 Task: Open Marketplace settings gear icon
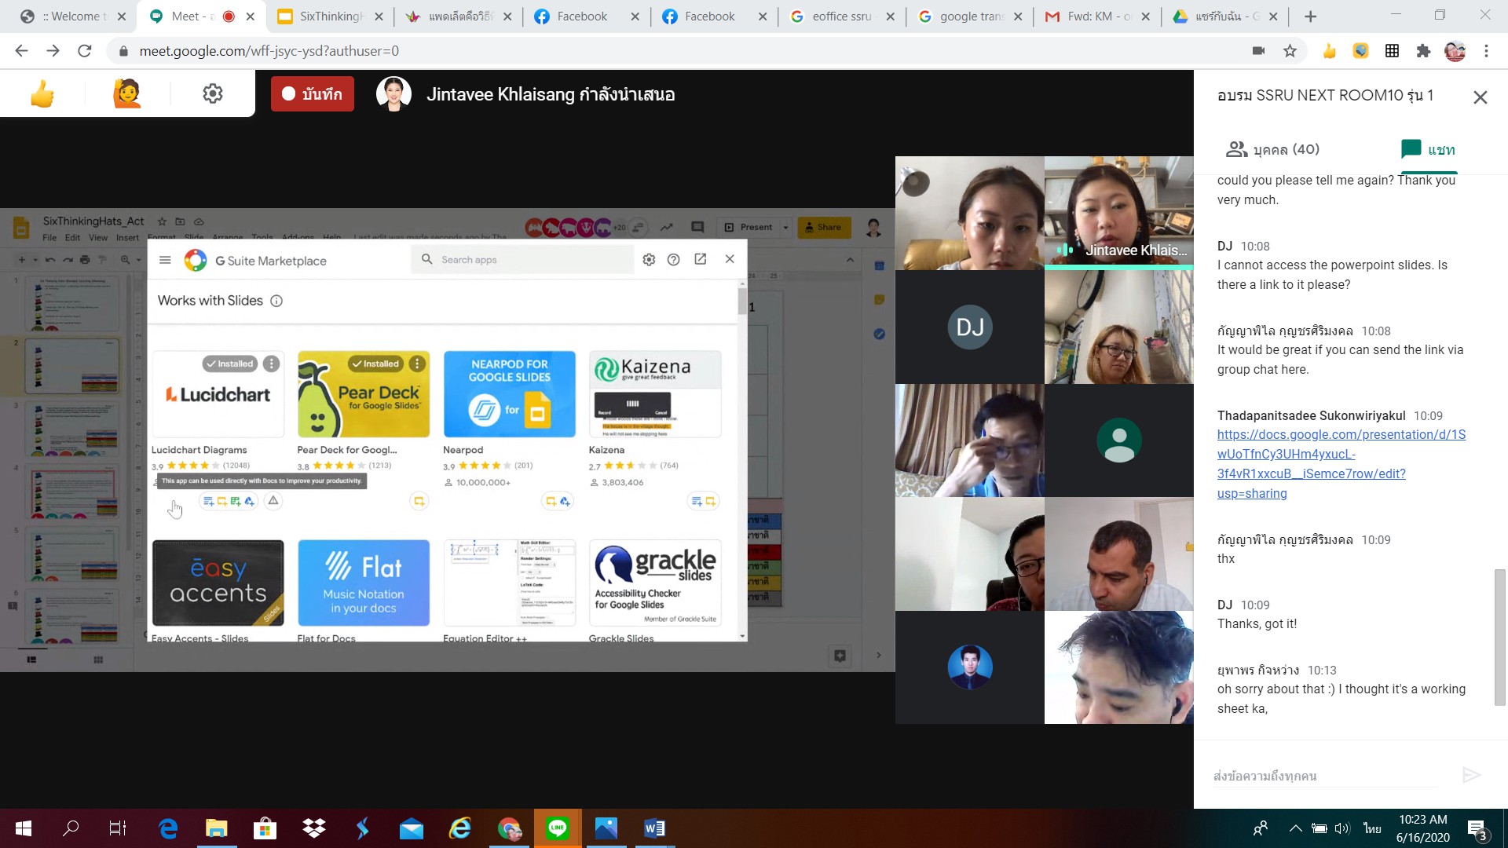coord(649,260)
